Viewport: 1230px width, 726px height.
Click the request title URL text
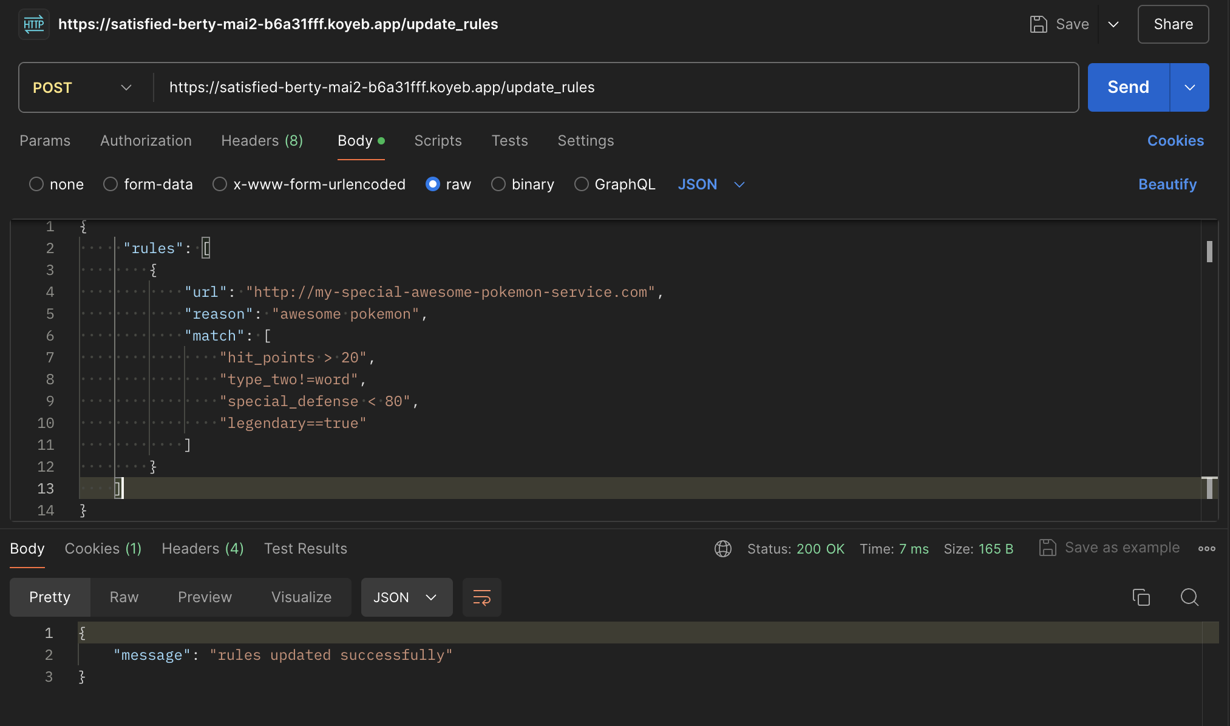278,24
